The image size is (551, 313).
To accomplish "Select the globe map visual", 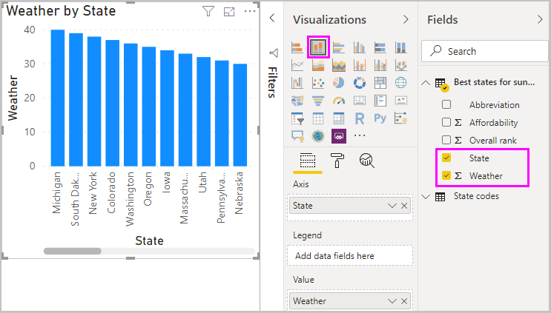I will 401,83.
